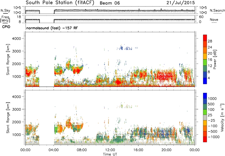Click 'normalsound (fast) -157 RF' text
This screenshot has width=225, height=156.
tap(52, 28)
